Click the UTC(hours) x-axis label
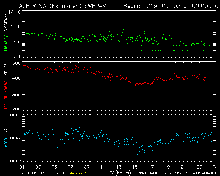Viewport: 220px width, 176px height. pos(119,172)
